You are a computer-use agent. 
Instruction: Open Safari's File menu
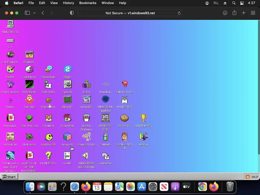click(x=31, y=3)
